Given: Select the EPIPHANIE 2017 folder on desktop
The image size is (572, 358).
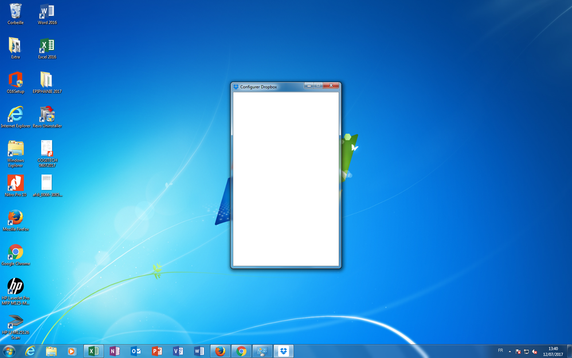Looking at the screenshot, I should pos(47,80).
